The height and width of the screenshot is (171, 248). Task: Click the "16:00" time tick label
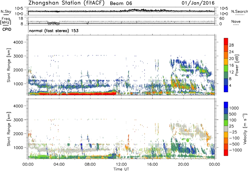[x=152, y=165]
